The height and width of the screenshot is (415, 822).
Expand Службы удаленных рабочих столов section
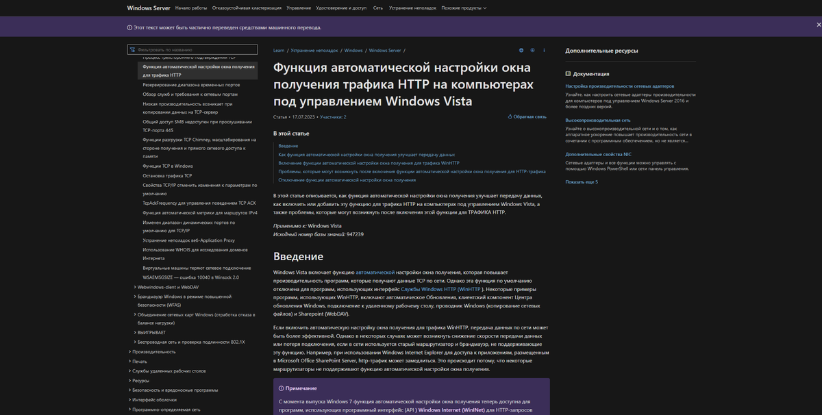129,370
